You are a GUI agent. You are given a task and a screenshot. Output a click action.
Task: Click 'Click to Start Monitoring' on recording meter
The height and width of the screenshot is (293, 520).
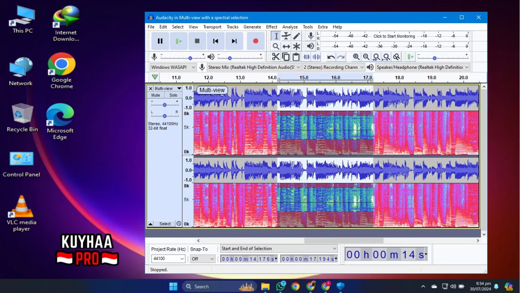[394, 36]
